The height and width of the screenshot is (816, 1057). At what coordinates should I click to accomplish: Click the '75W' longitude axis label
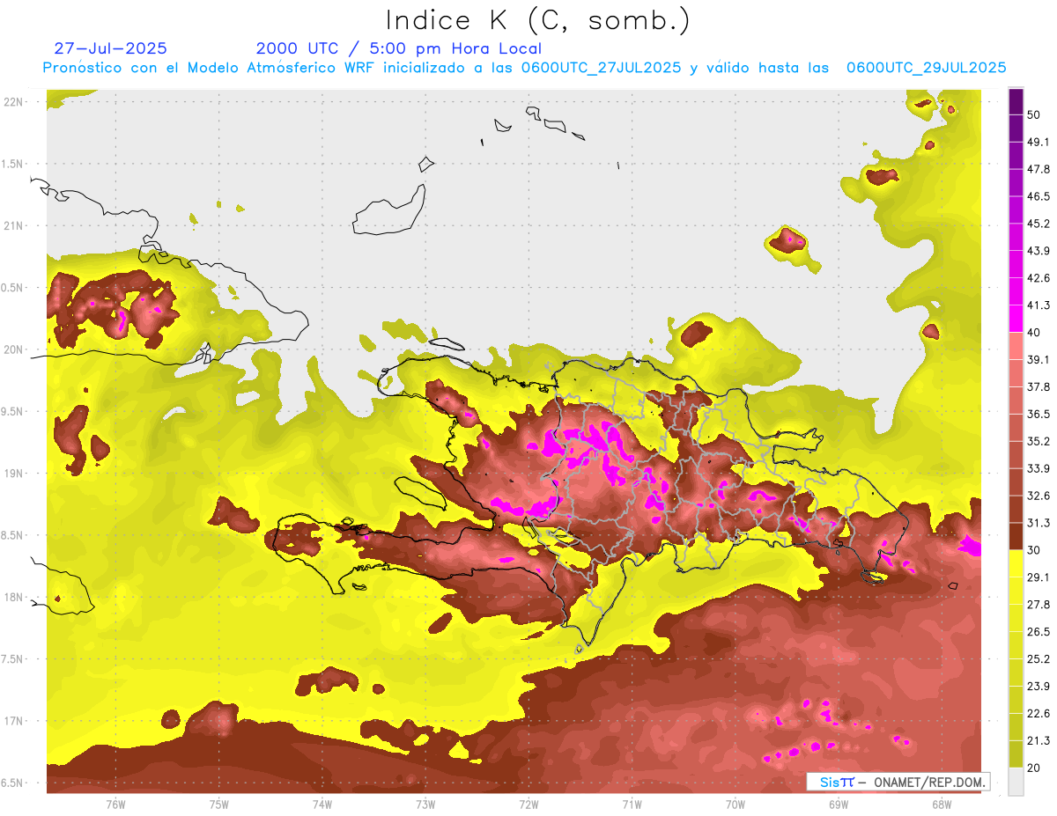pyautogui.click(x=219, y=805)
